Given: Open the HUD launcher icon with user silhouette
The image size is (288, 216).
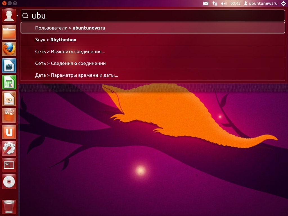Looking at the screenshot, I should tap(9, 16).
